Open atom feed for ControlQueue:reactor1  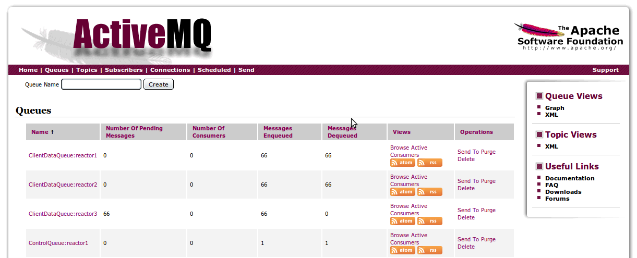[403, 250]
